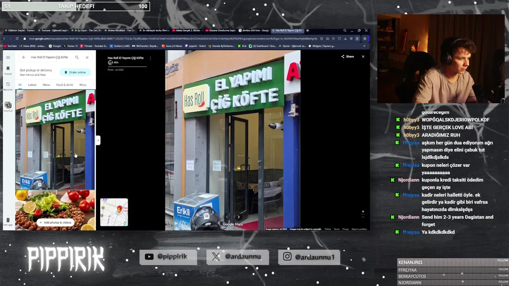Click the browser back button
Viewport: 509px width, 286px height.
pyautogui.click(x=4, y=39)
